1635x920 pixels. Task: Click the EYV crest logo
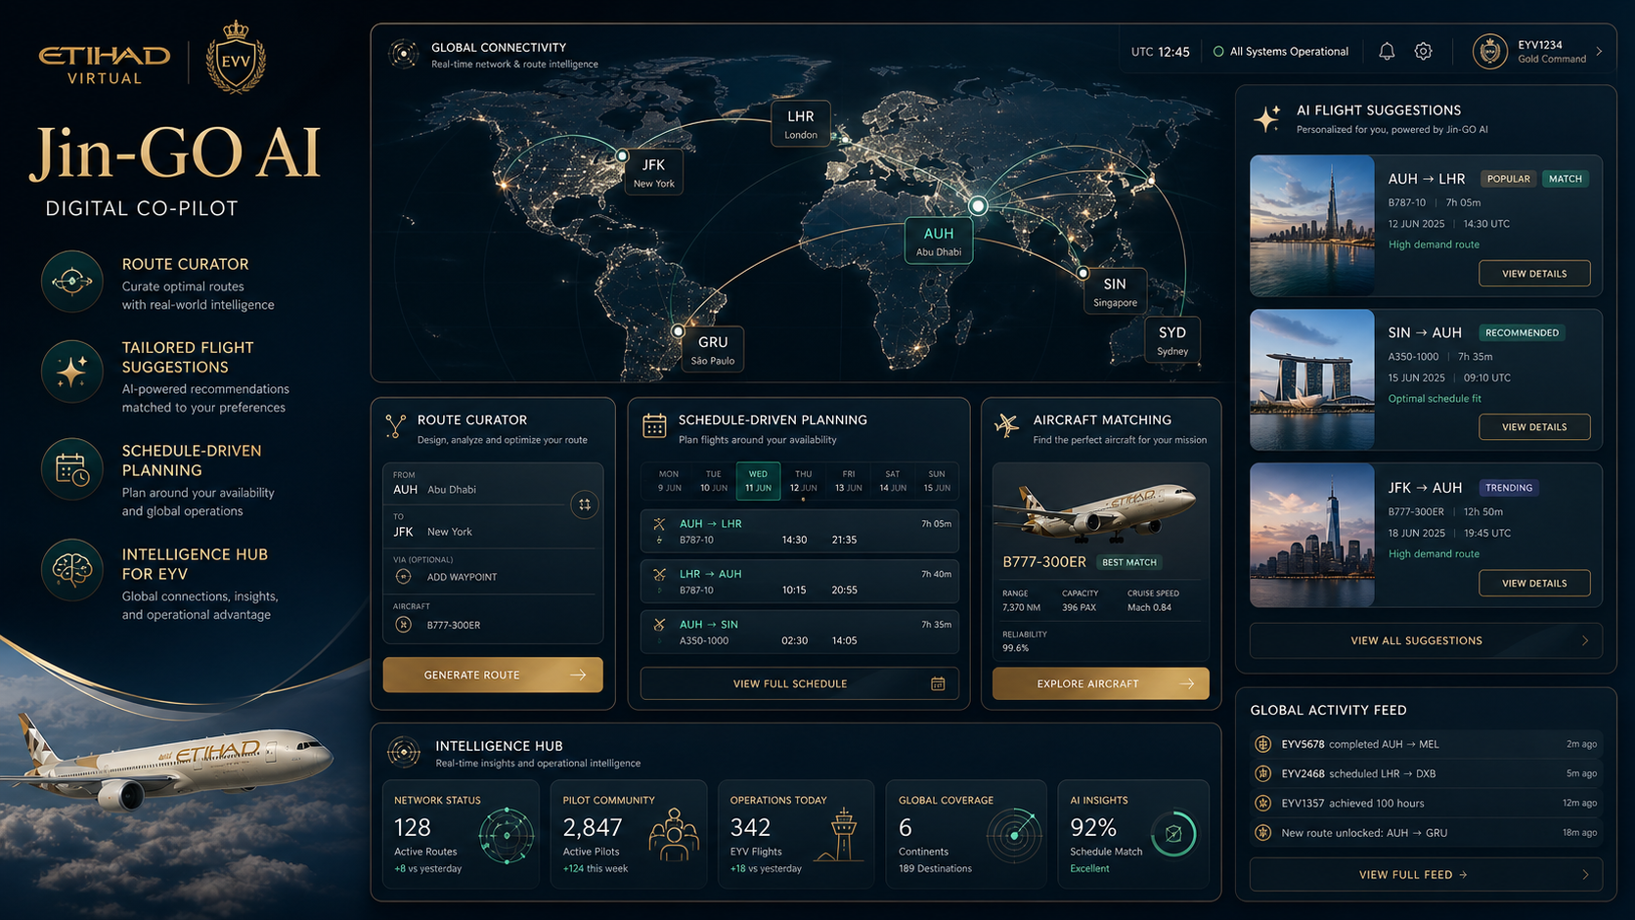tap(236, 58)
